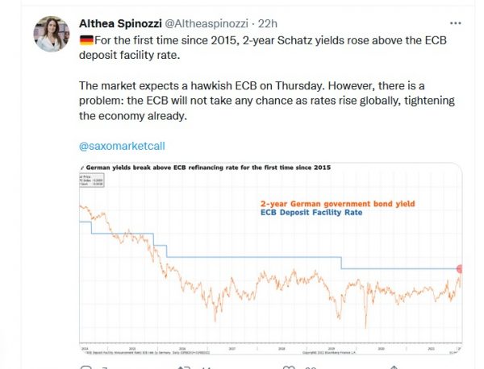The height and width of the screenshot is (369, 484).
Task: Open Althea Spinozzi's profile picture
Action: pos(52,34)
